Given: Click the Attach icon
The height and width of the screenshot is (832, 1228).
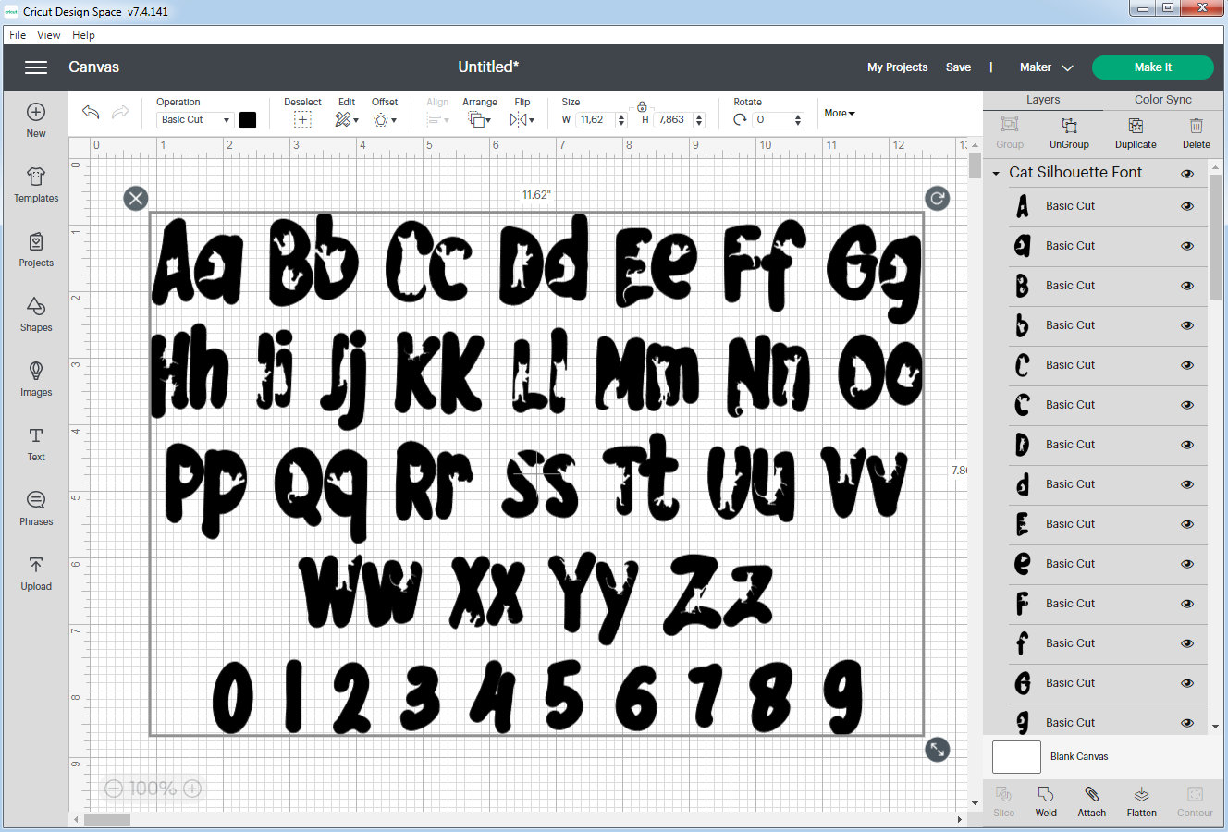Looking at the screenshot, I should pyautogui.click(x=1091, y=801).
